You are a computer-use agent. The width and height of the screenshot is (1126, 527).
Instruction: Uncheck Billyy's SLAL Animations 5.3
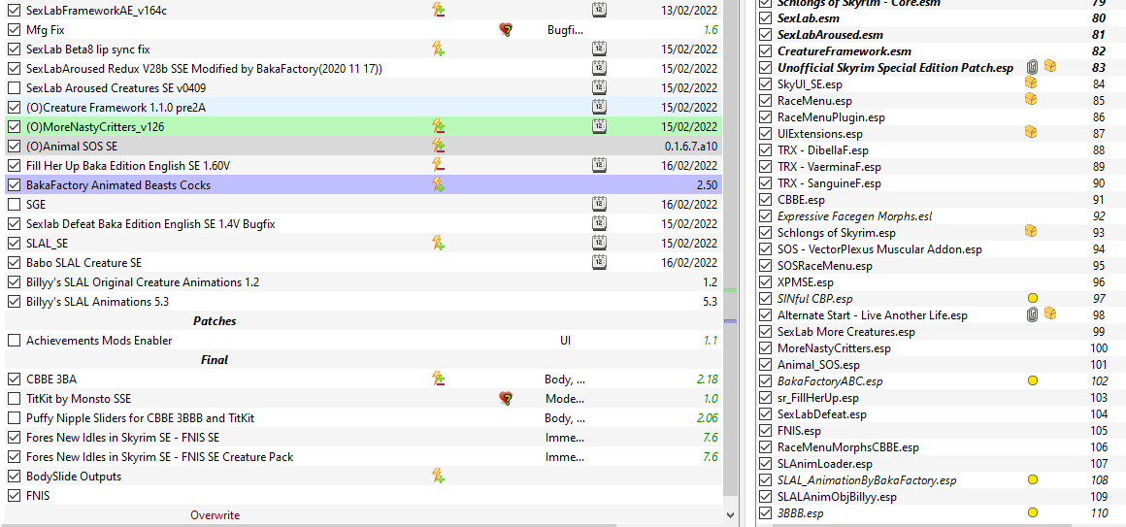coord(14,302)
